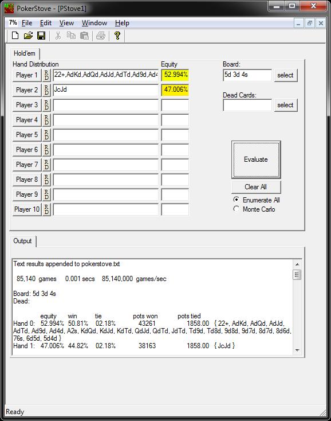Viewport: 331px width, 421px height.
Task: Restore the inner PStove1 document window
Action: (x=310, y=24)
